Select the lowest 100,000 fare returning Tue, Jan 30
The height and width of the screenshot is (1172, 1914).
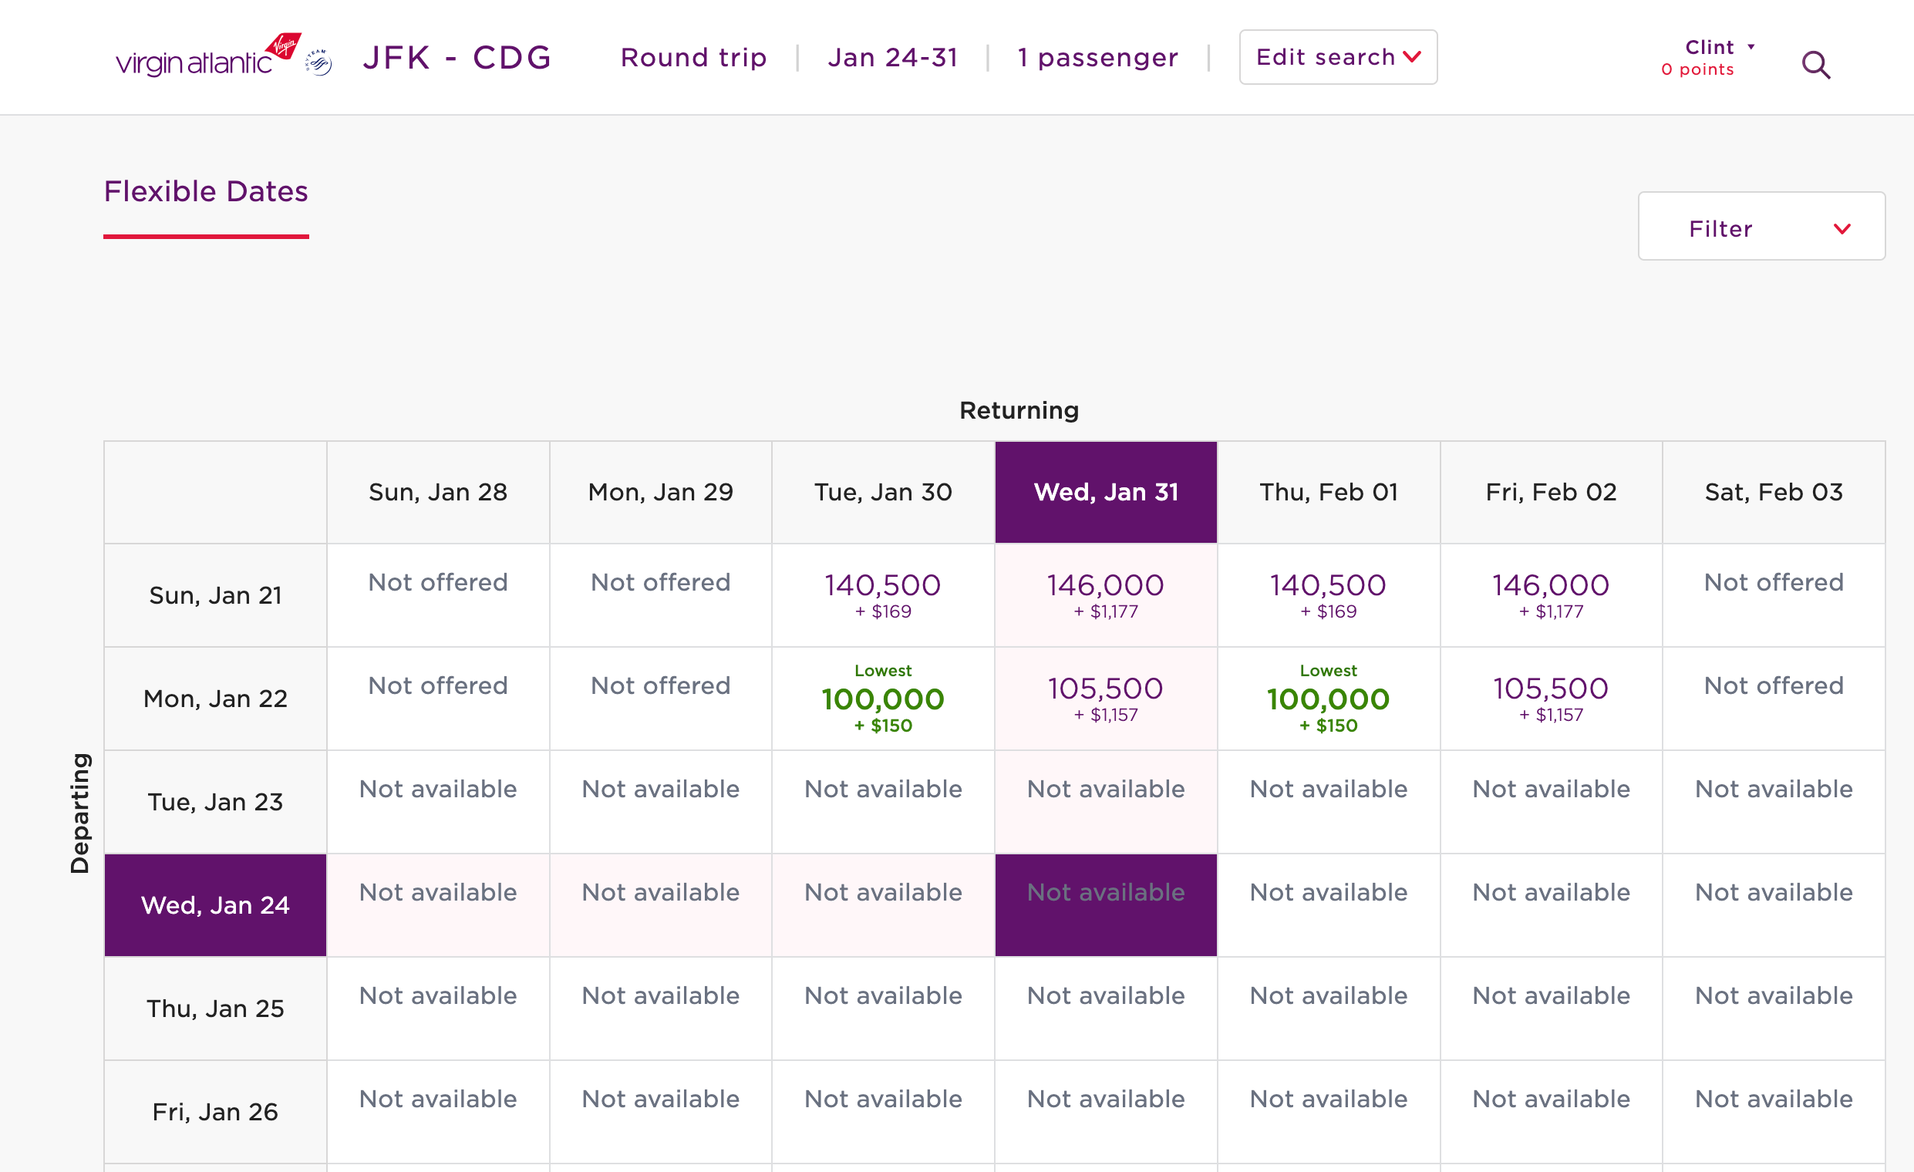tap(882, 698)
